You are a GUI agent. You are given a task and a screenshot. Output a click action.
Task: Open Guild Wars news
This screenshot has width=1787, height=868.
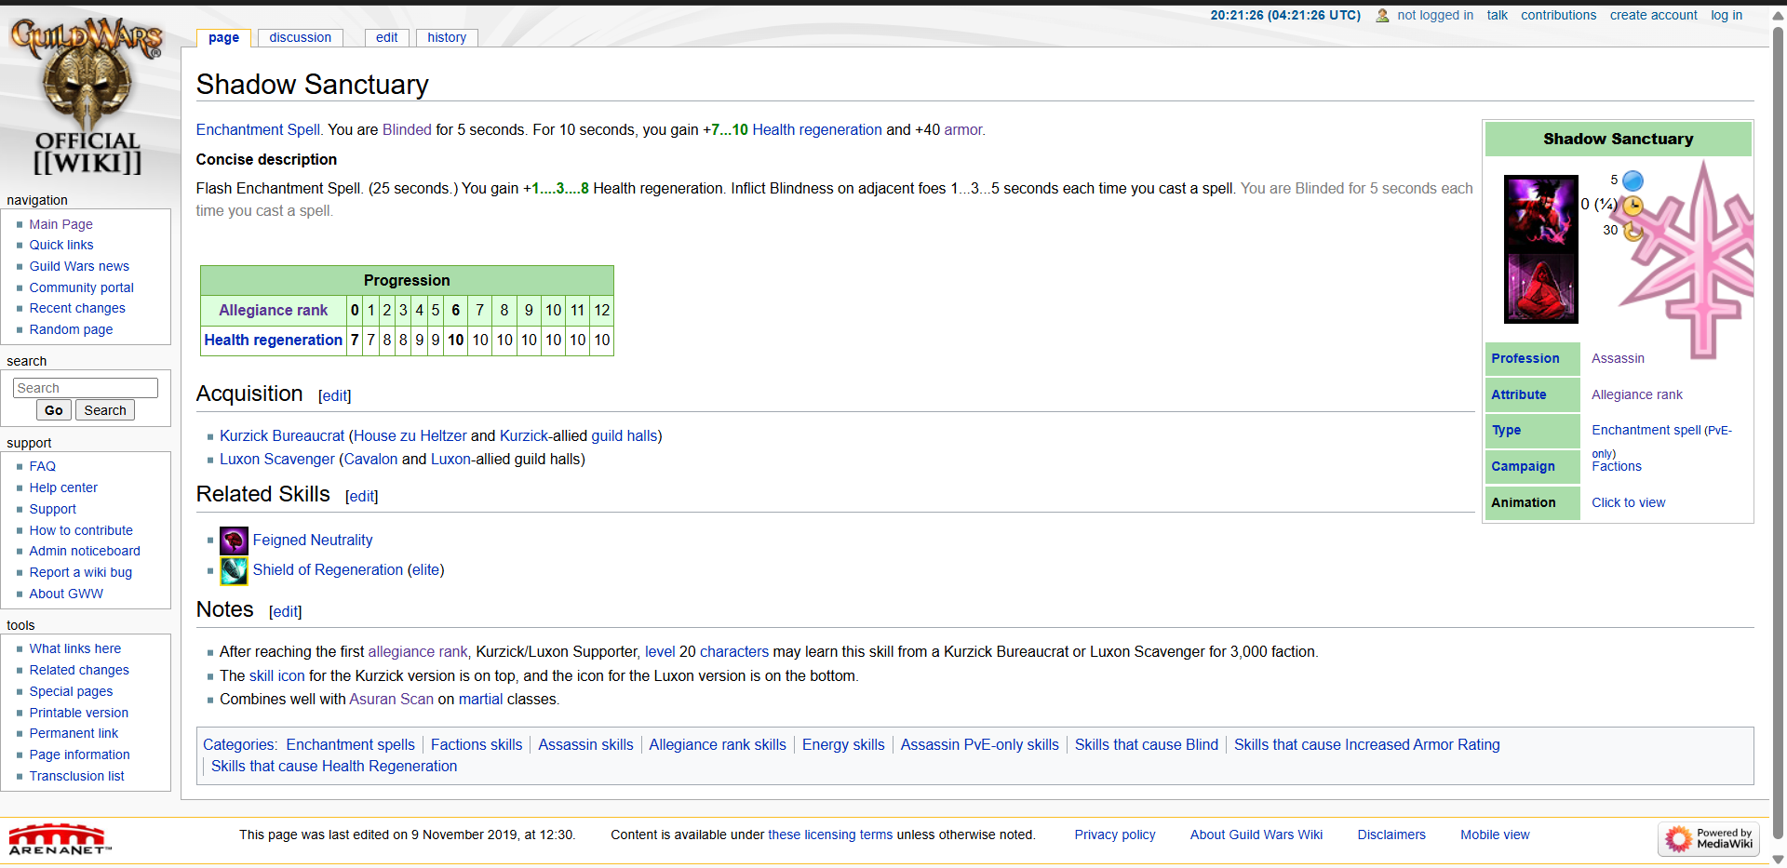coord(79,266)
